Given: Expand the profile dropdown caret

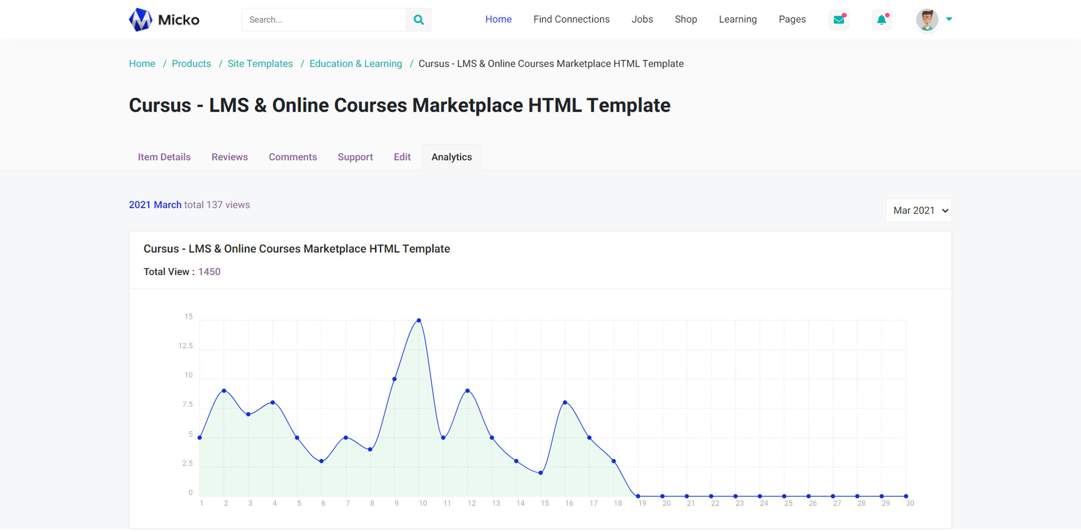Looking at the screenshot, I should [x=949, y=19].
